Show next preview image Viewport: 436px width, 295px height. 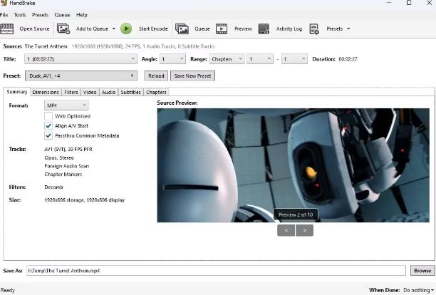[305, 230]
